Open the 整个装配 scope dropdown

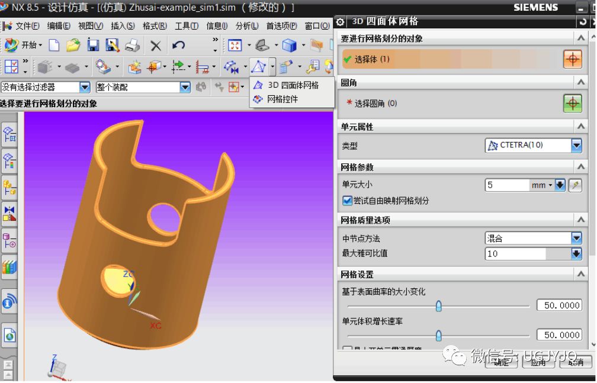[x=185, y=87]
